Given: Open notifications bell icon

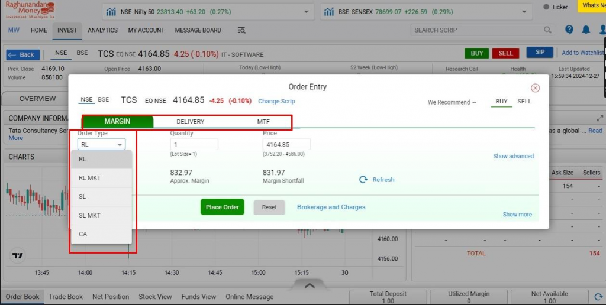Looking at the screenshot, I should [586, 30].
